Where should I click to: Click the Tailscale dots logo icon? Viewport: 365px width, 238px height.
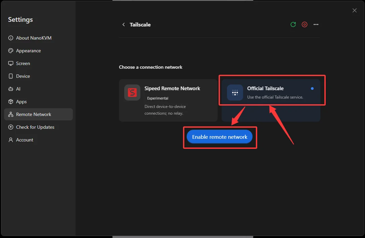click(235, 93)
